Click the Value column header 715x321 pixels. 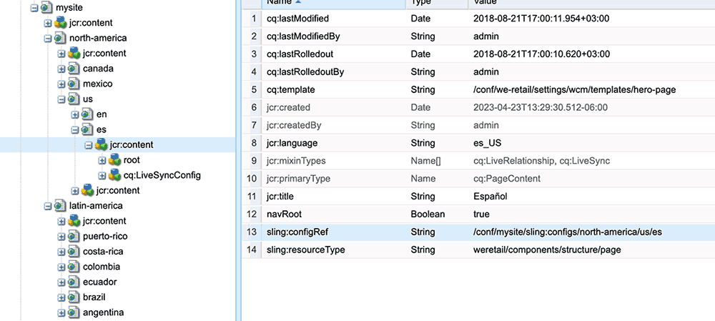pos(486,3)
